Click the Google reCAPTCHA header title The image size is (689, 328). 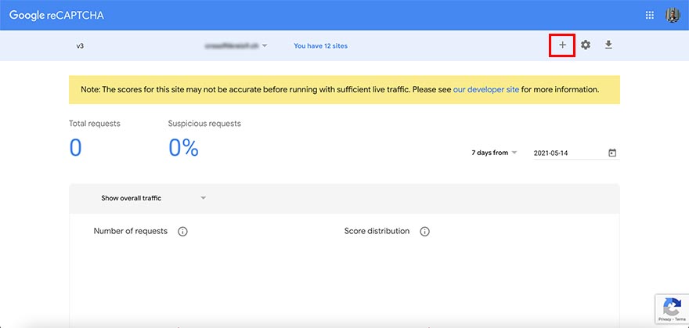(58, 15)
